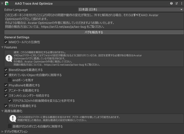Toggle PhysBoneを最適化する checkbox

pyautogui.click(x=6, y=85)
